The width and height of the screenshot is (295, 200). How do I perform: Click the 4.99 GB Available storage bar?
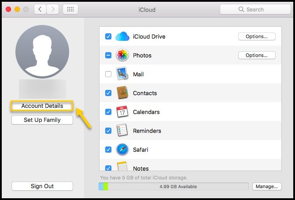tap(173, 186)
